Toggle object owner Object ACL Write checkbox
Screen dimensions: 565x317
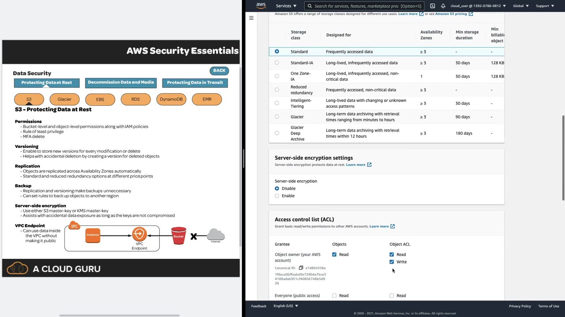pyautogui.click(x=392, y=262)
